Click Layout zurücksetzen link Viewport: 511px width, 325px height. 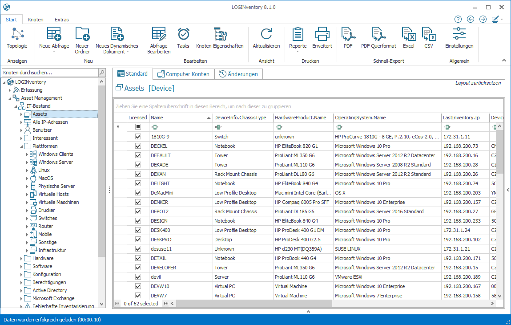[478, 83]
